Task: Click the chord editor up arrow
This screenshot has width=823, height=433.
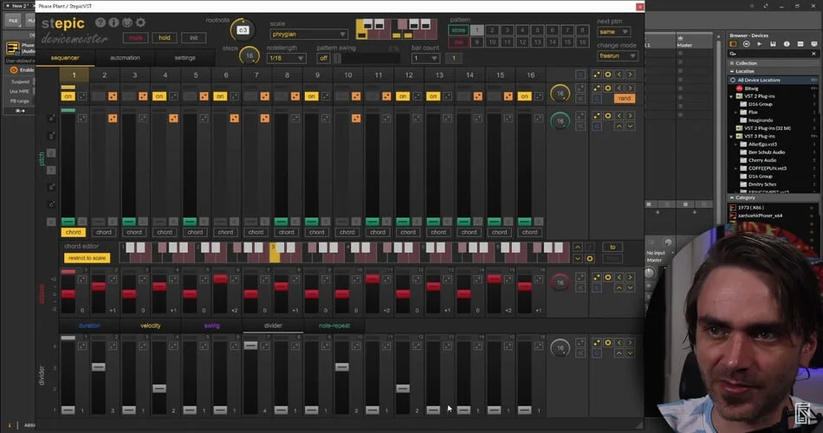Action: [x=577, y=247]
